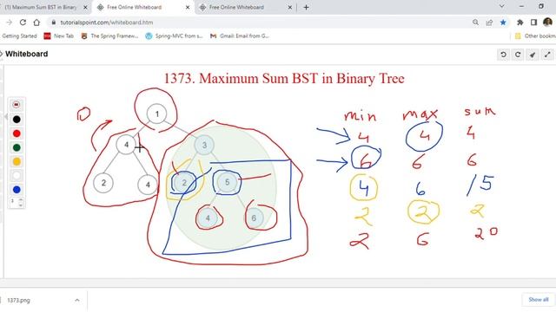The height and width of the screenshot is (312, 556).
Task: Expand the Whiteboard header side arrow
Action: point(2,54)
